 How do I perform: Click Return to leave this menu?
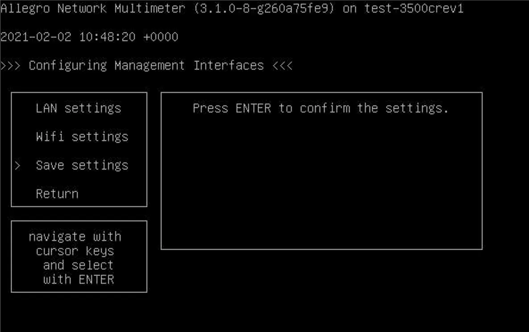pos(57,194)
